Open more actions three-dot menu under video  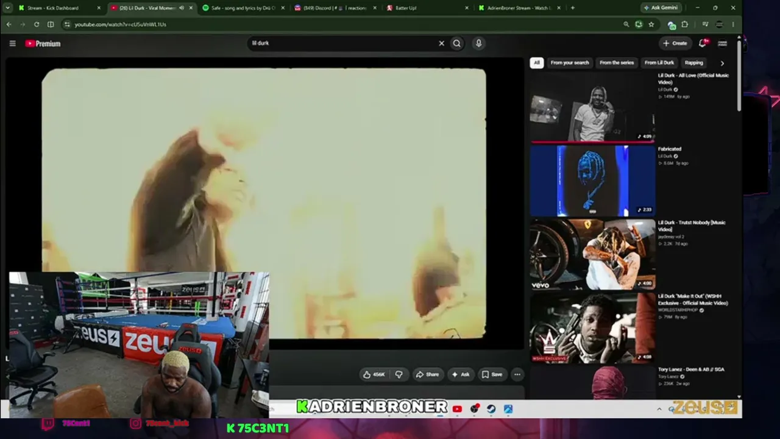517,374
